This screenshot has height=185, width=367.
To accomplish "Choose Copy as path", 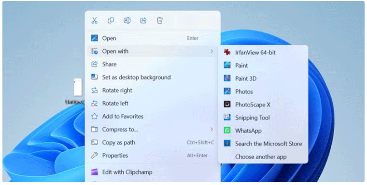I will [x=151, y=143].
